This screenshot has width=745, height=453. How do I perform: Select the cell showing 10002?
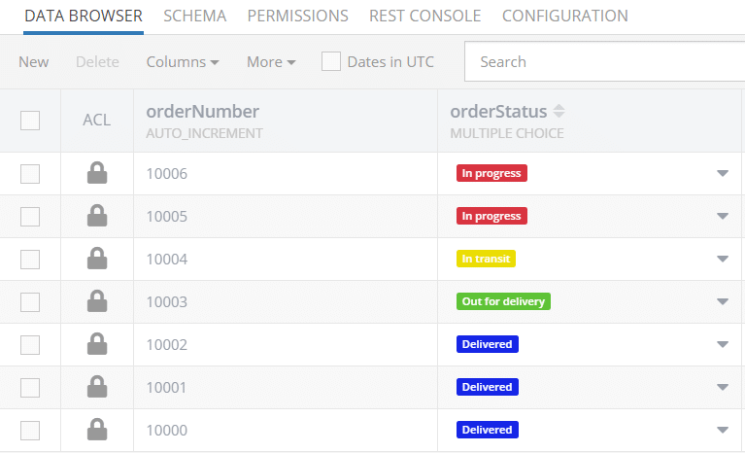click(286, 345)
